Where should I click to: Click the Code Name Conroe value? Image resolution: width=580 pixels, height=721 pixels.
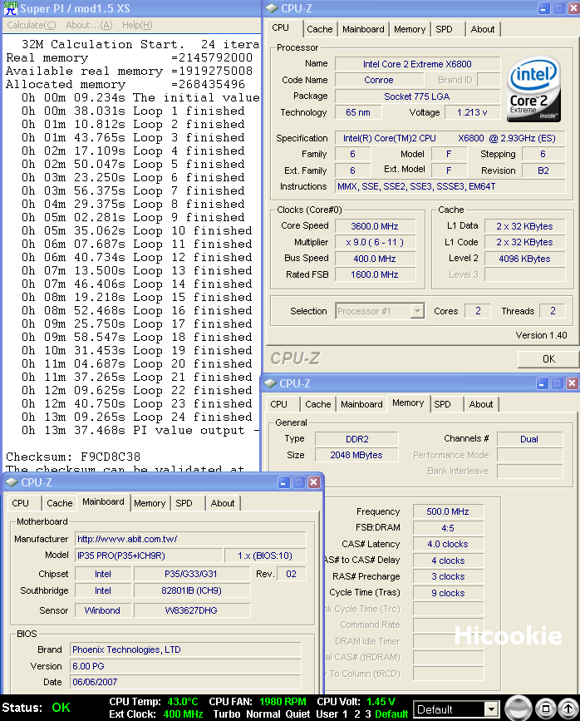(378, 80)
